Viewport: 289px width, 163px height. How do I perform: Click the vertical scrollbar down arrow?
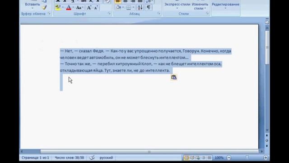point(267,130)
